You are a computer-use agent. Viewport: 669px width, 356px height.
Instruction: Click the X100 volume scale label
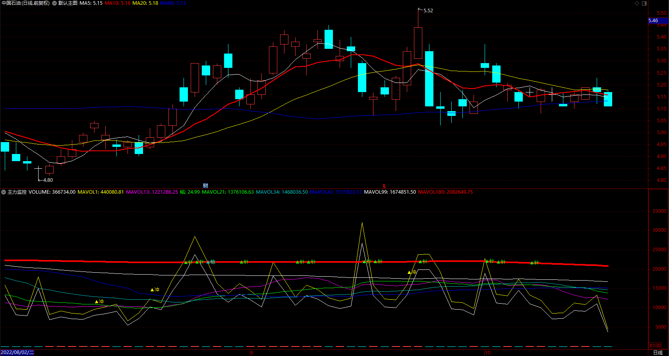pos(655,346)
